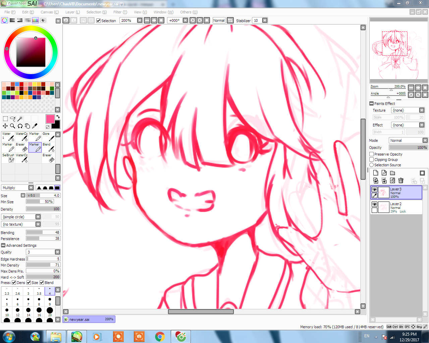This screenshot has width=429, height=343.
Task: Click the pink foreground color swatch
Action: pyautogui.click(x=50, y=119)
